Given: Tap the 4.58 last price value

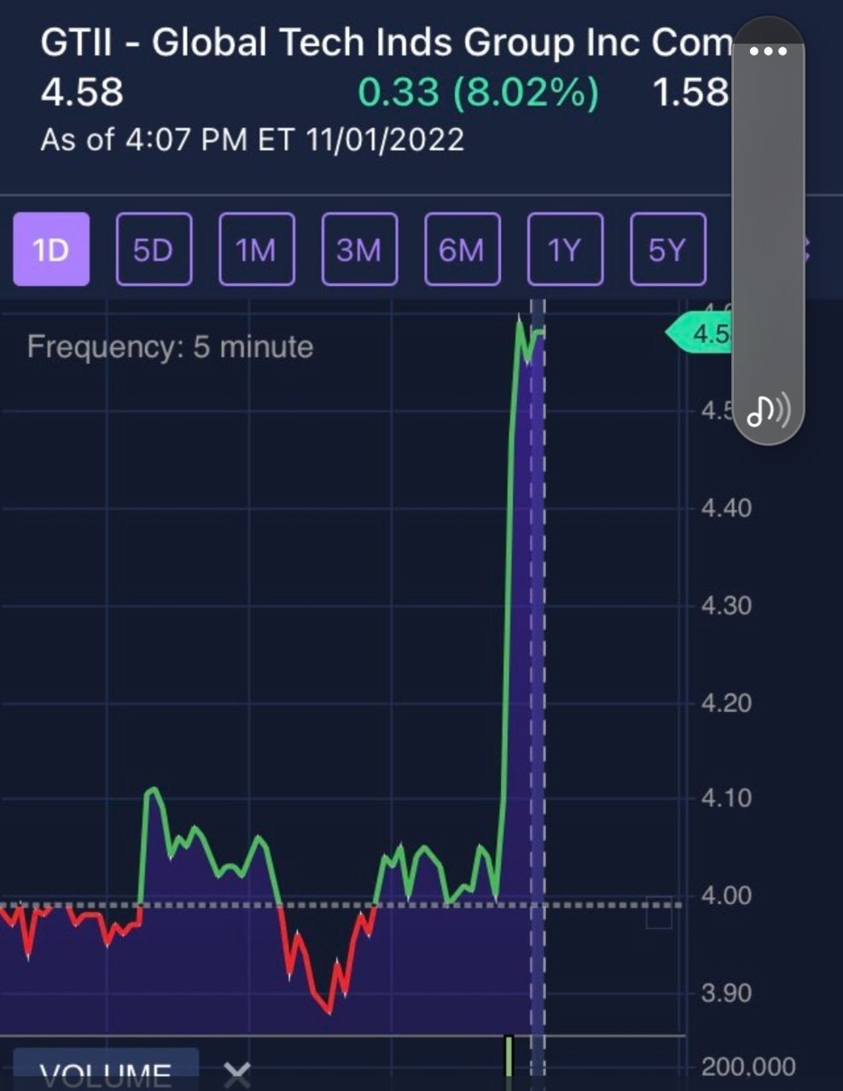Looking at the screenshot, I should [82, 92].
